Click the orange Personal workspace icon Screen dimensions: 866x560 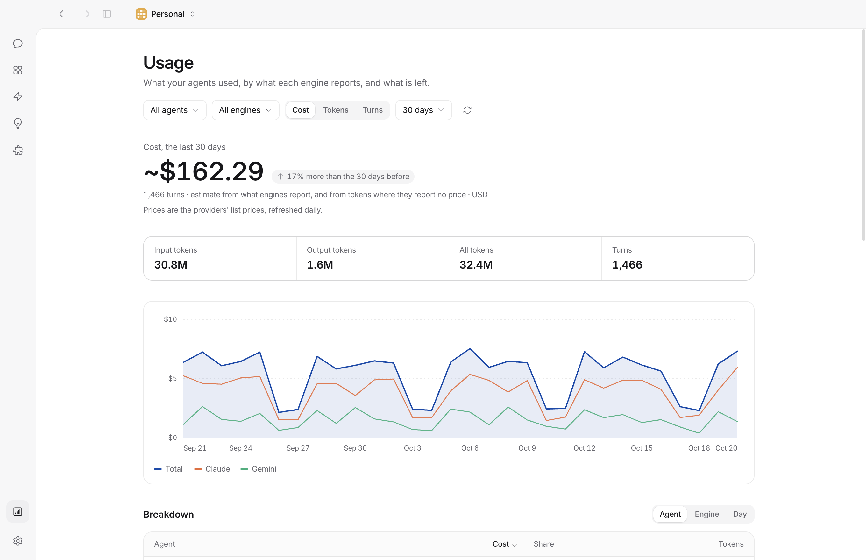coord(141,14)
